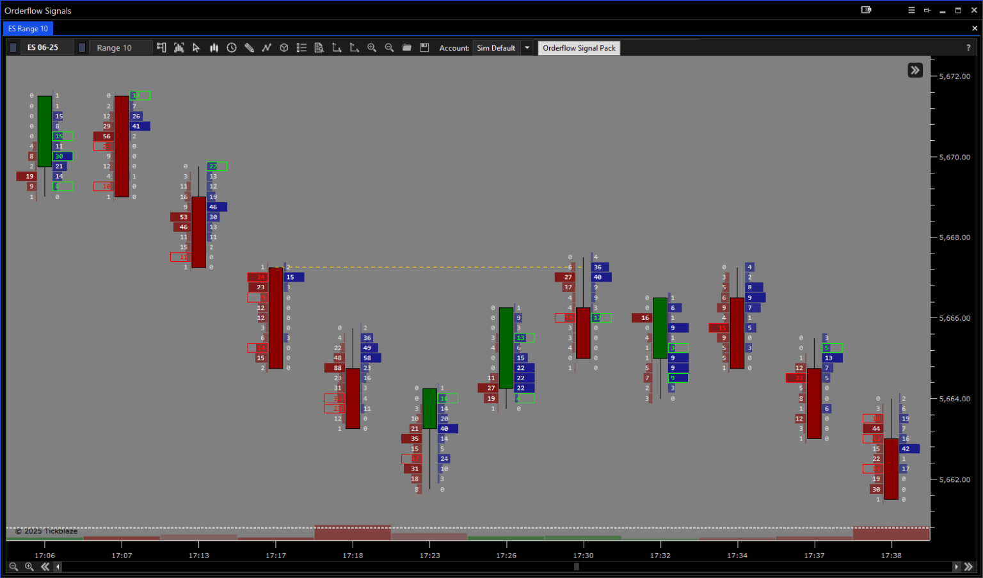
Task: Switch to the ES Range 10 tab
Action: [28, 28]
